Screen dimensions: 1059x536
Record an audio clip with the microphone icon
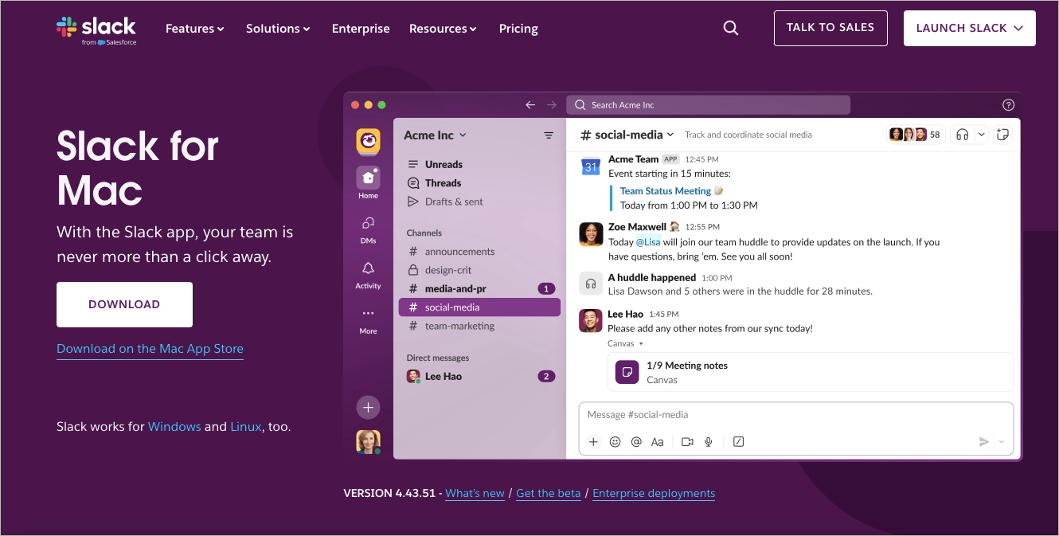coord(708,441)
